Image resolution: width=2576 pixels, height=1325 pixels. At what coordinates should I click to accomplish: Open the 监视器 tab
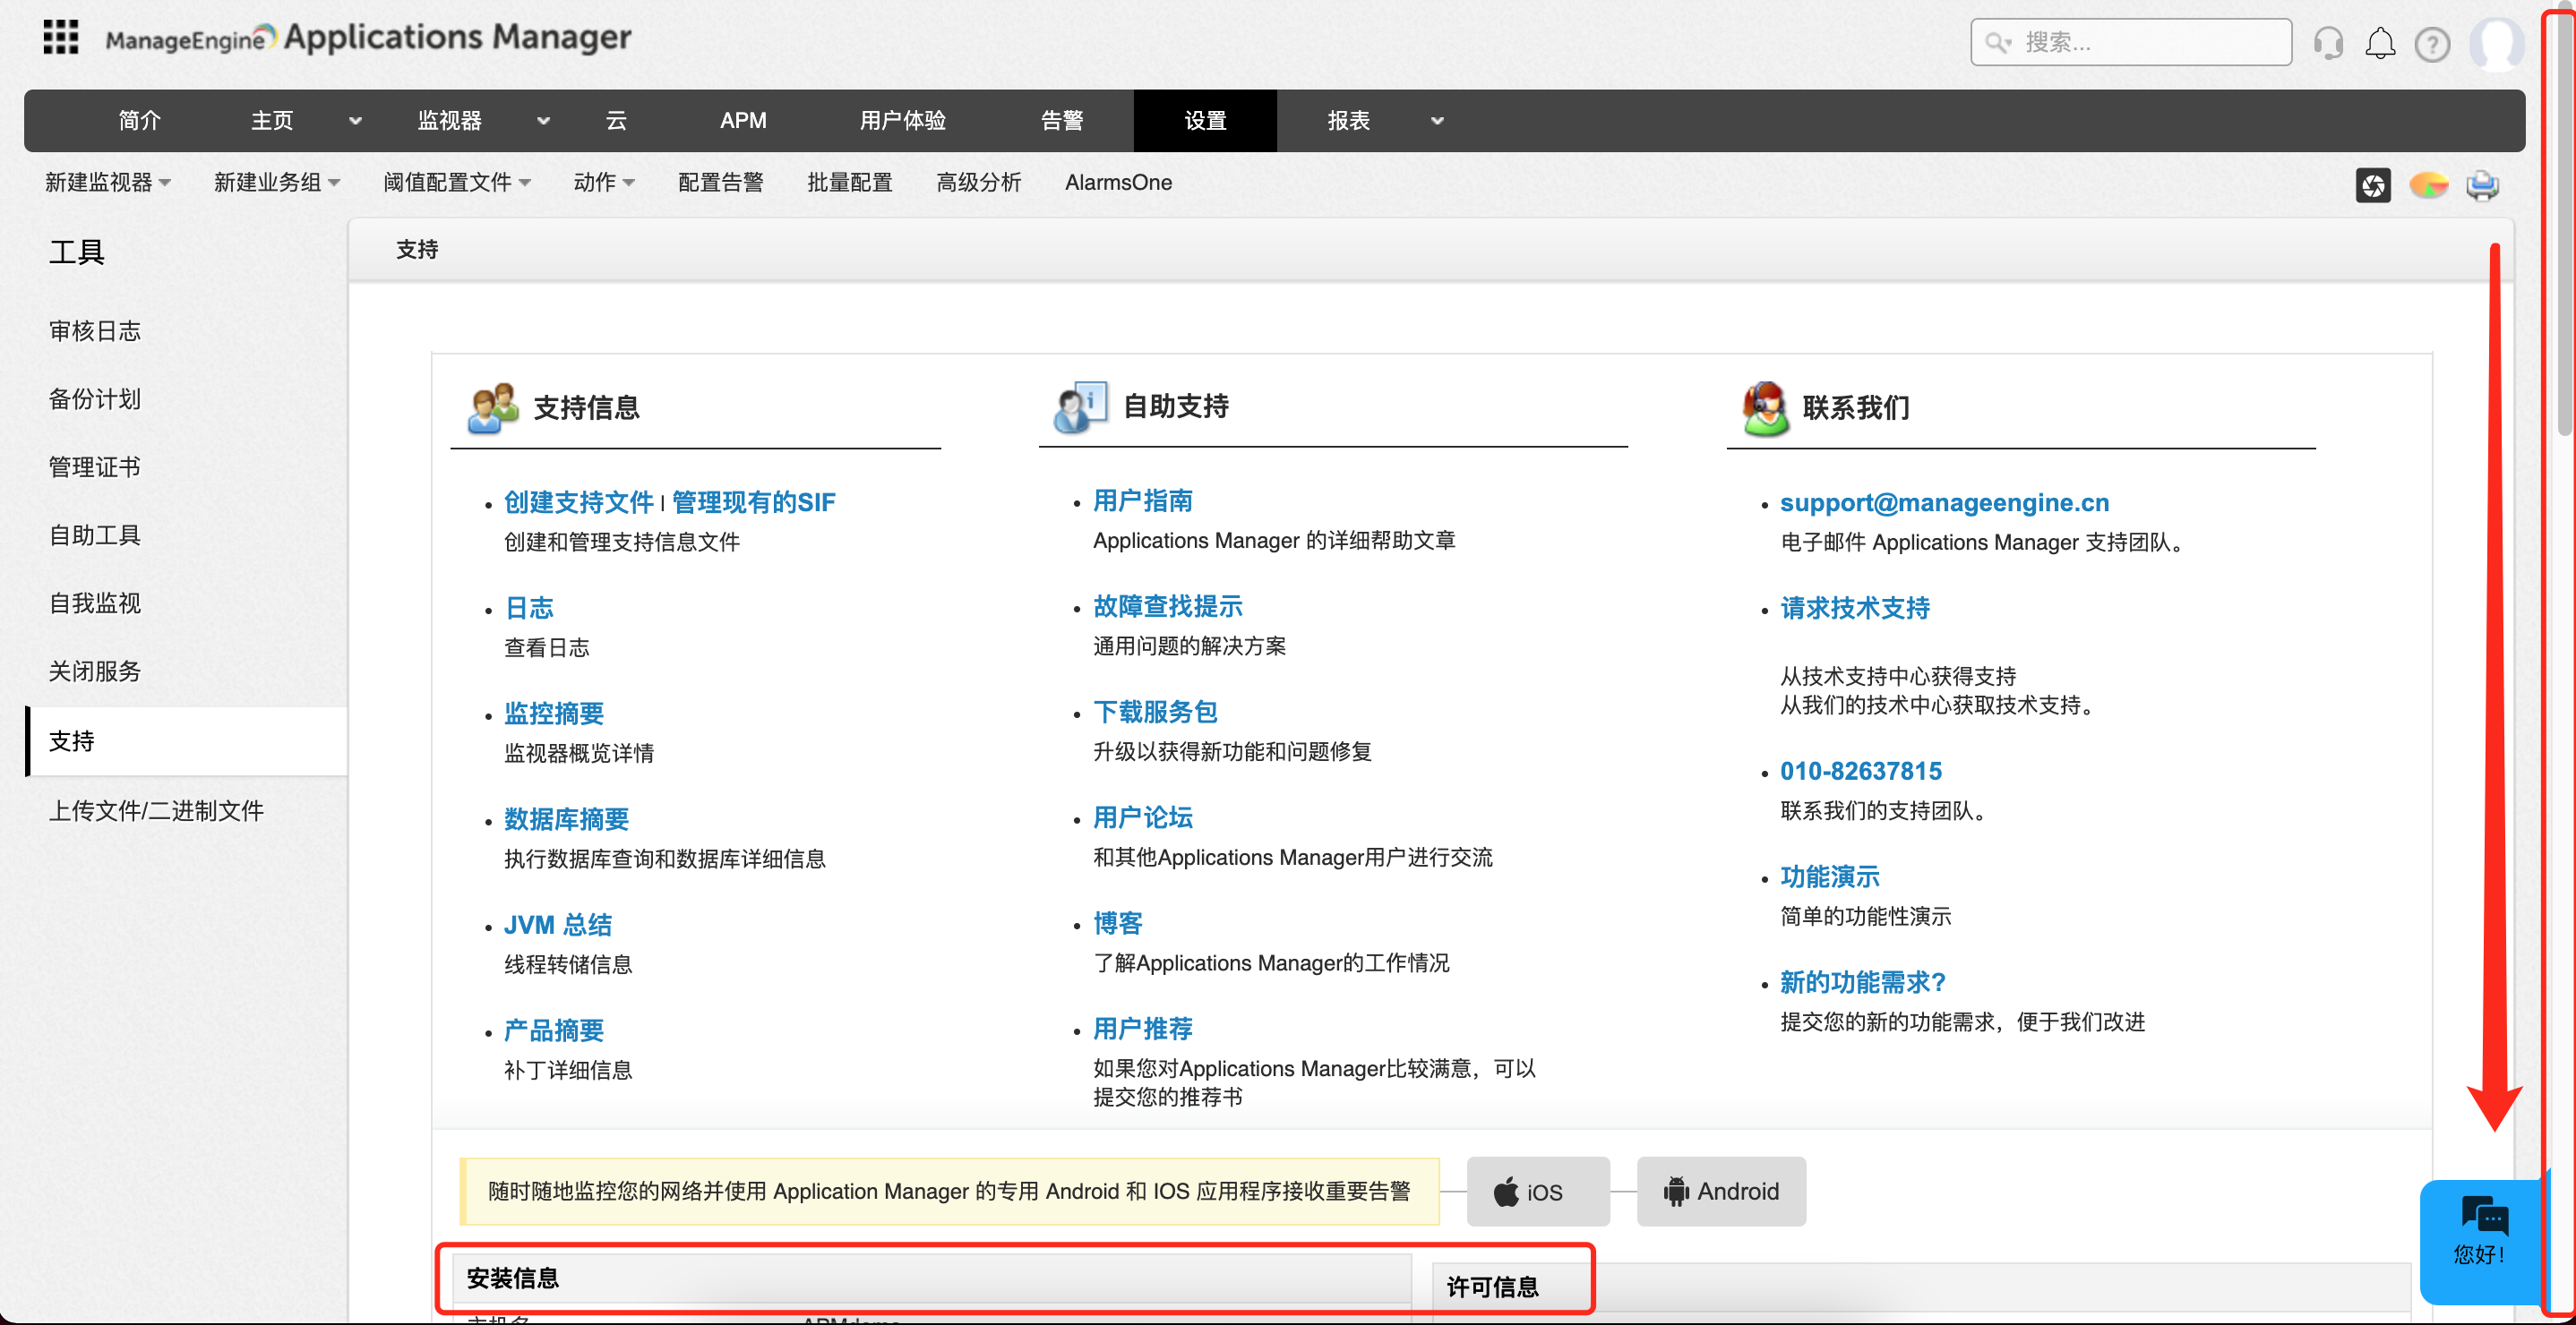pyautogui.click(x=449, y=121)
